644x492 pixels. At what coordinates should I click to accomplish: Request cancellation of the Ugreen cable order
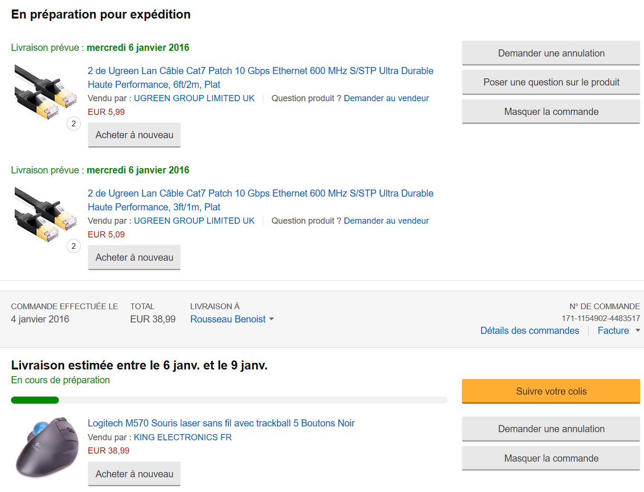pyautogui.click(x=551, y=53)
